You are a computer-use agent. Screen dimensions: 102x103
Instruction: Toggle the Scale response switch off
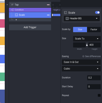[97, 13]
